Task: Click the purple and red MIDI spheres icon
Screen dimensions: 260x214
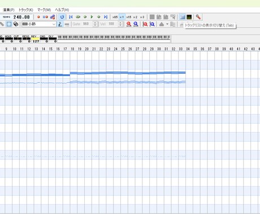Action: [x=53, y=17]
